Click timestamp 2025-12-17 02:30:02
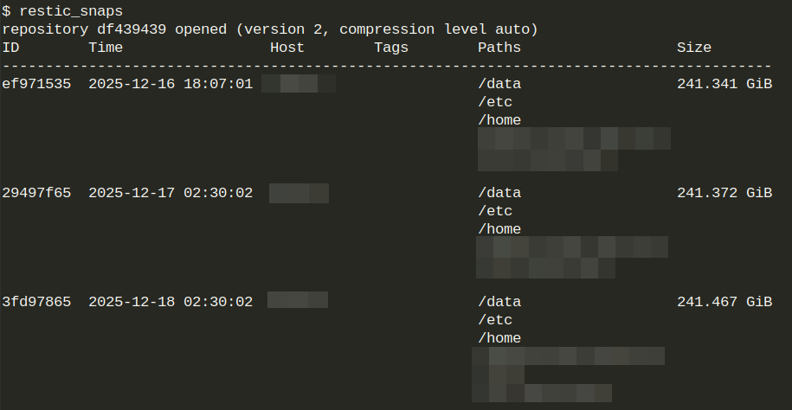 pos(171,193)
